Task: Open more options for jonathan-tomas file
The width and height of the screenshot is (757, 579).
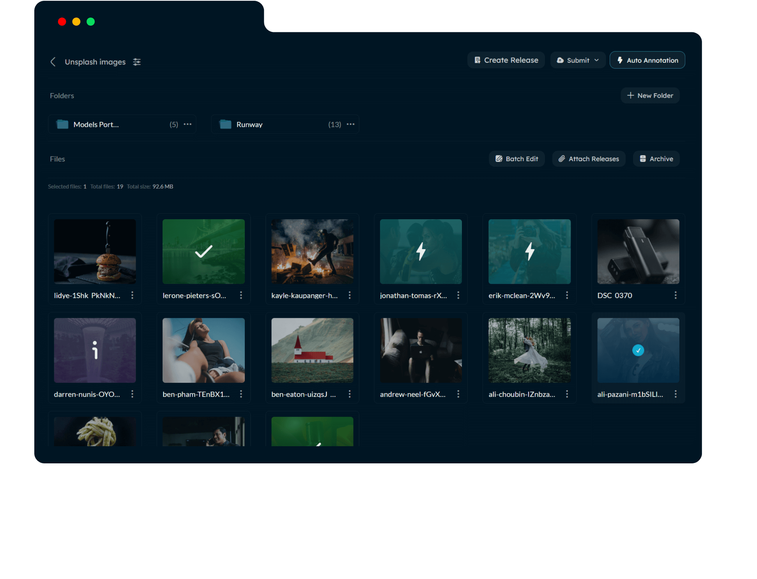Action: 458,296
